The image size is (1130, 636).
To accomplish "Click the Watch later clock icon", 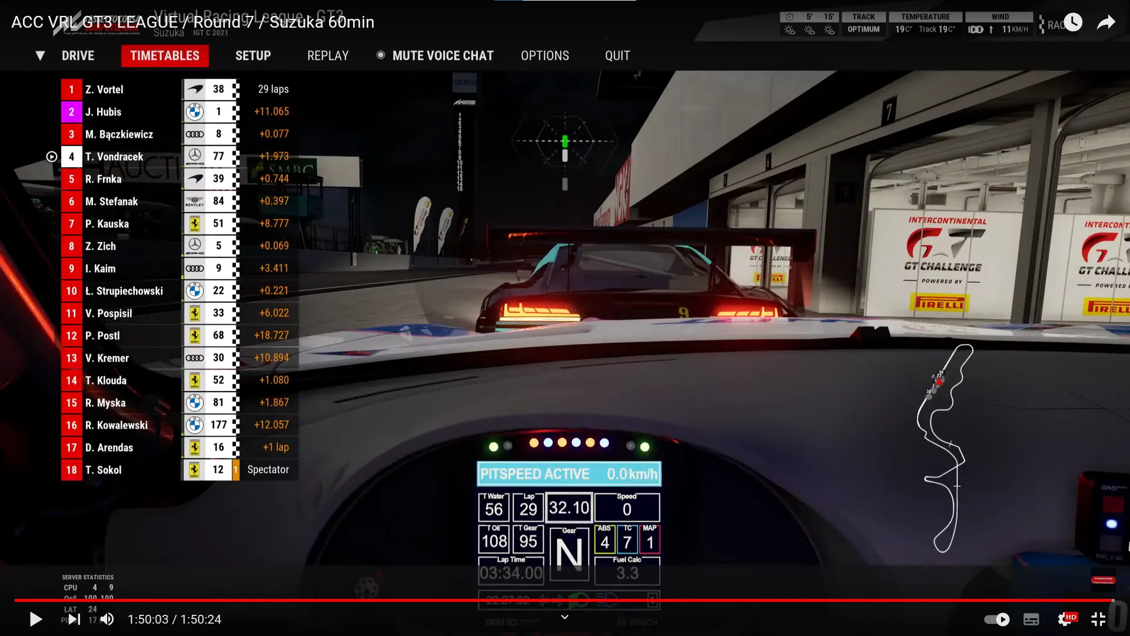I will point(1073,22).
